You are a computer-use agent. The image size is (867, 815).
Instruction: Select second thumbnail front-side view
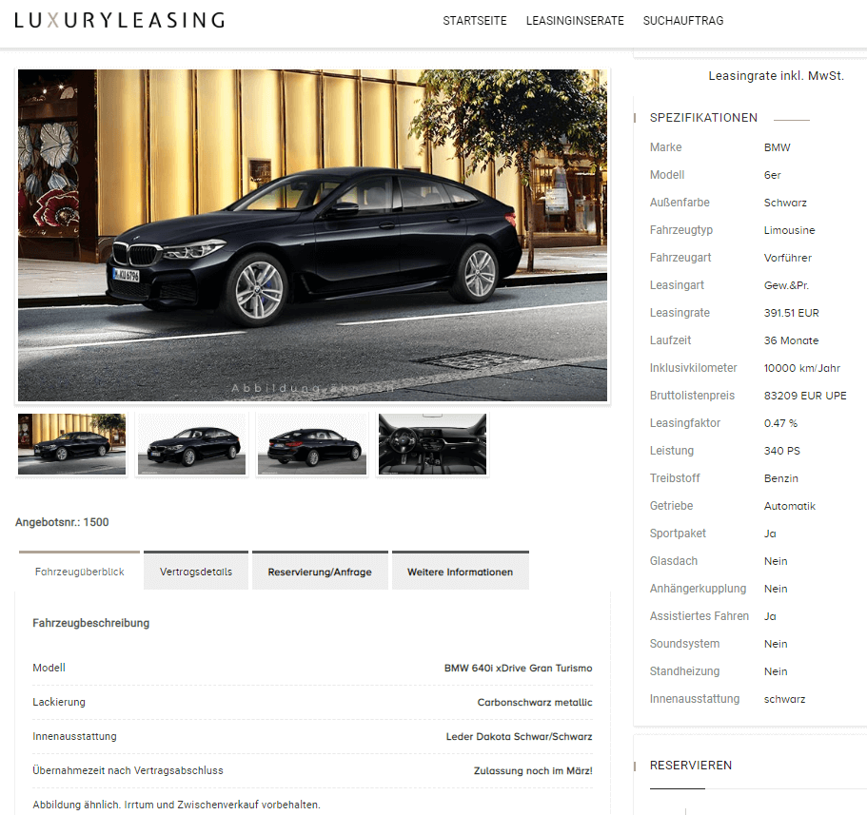(192, 444)
